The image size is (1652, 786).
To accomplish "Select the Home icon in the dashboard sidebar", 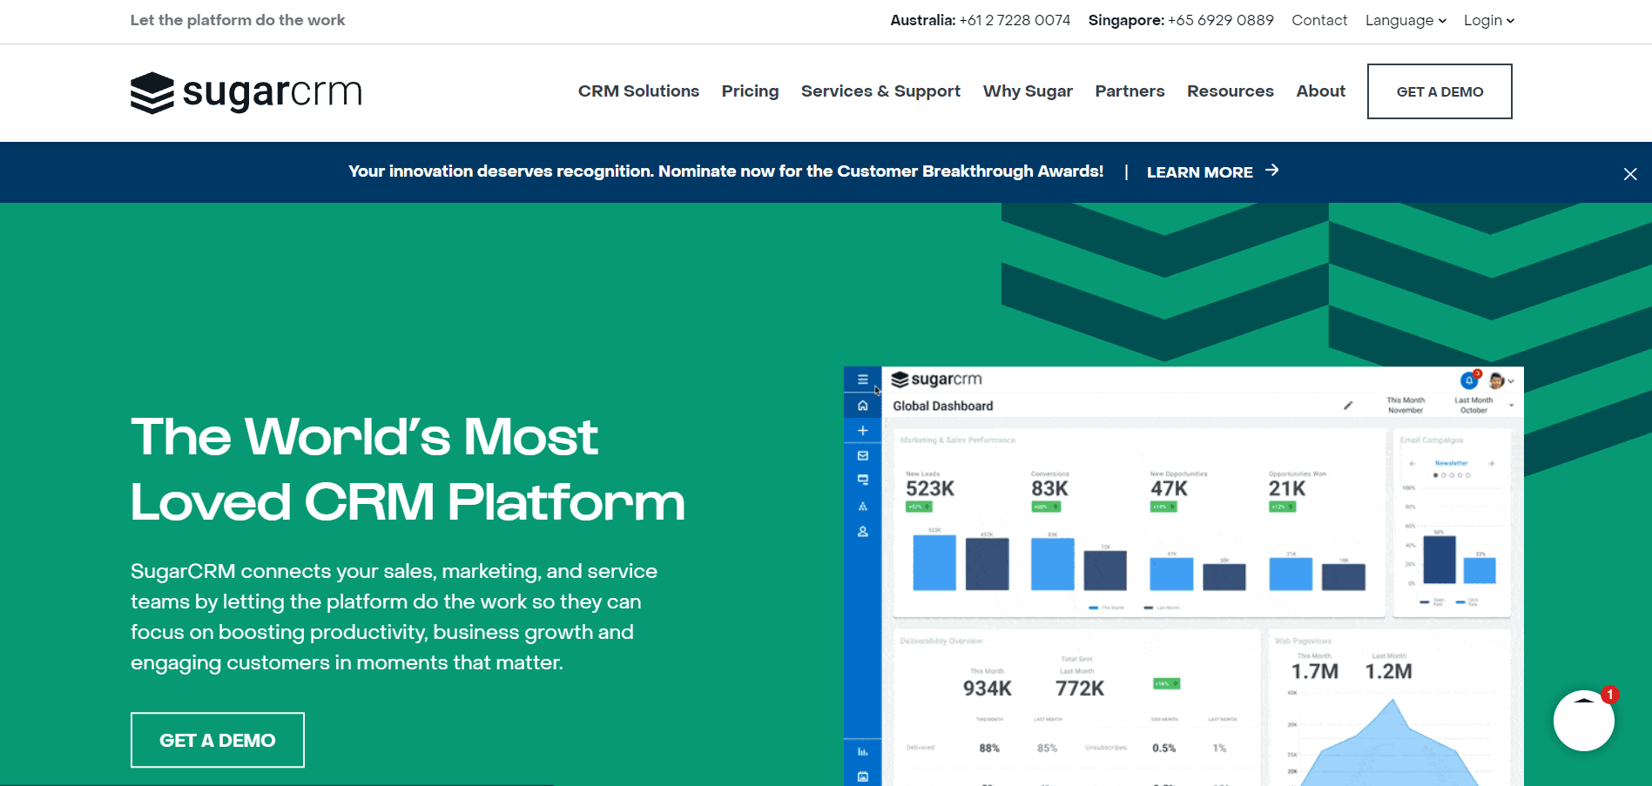I will point(862,407).
